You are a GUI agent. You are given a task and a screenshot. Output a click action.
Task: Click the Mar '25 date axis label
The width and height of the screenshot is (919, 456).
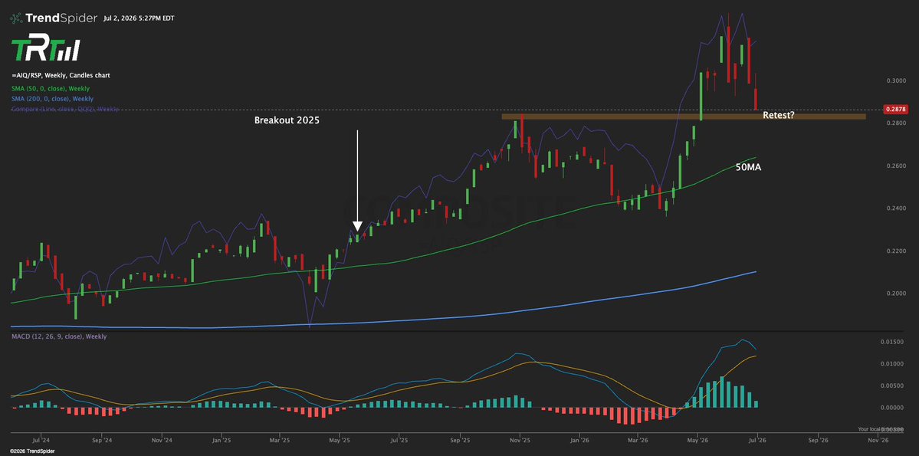(281, 439)
